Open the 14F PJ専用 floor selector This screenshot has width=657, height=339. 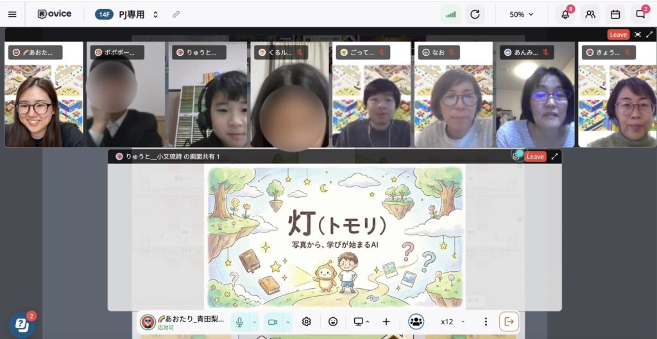[x=127, y=14]
